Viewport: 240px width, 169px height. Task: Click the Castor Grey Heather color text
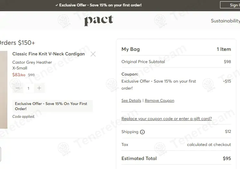click(x=32, y=62)
